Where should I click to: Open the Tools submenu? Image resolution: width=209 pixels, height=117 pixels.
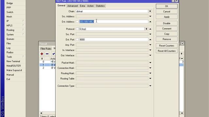(9, 57)
